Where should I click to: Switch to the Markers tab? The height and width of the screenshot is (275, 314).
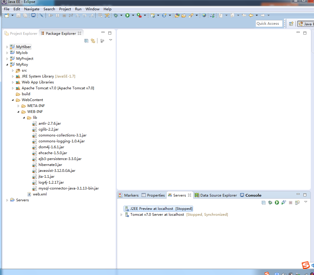[128, 195]
